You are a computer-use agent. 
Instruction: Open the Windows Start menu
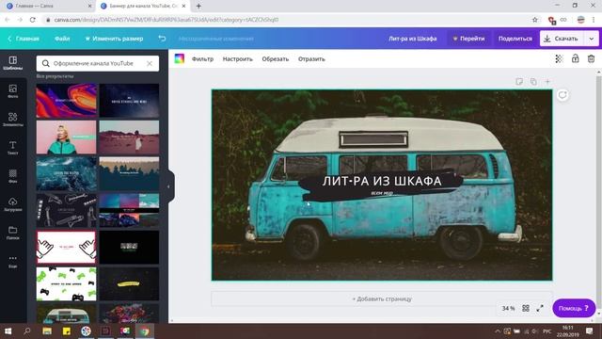click(8, 331)
